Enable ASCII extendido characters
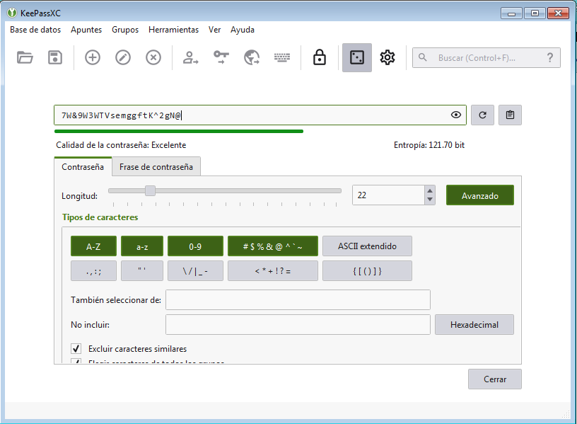Screen dimensions: 577x424 click(x=367, y=246)
